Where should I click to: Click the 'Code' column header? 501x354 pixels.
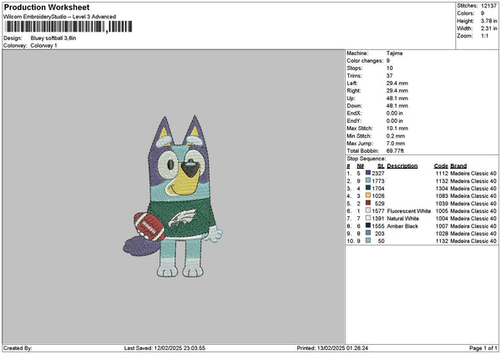pos(441,166)
